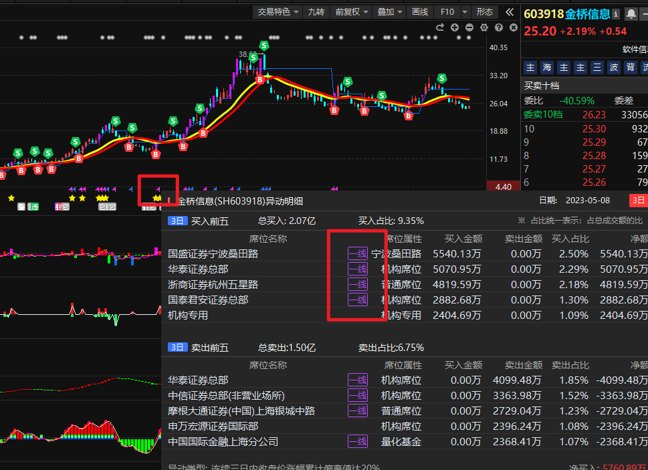Select seat row 浙商证券杭州五星路

(x=405, y=285)
